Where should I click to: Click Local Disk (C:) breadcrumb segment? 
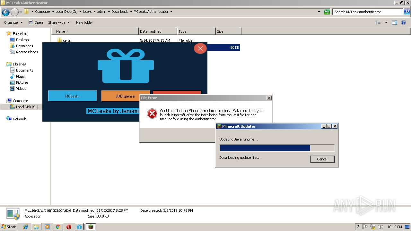(x=66, y=12)
